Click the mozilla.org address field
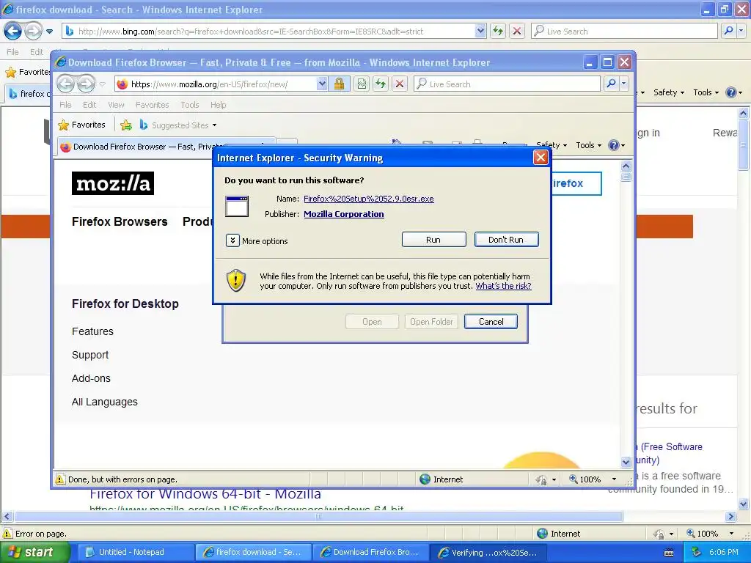751x563 pixels. coord(216,84)
